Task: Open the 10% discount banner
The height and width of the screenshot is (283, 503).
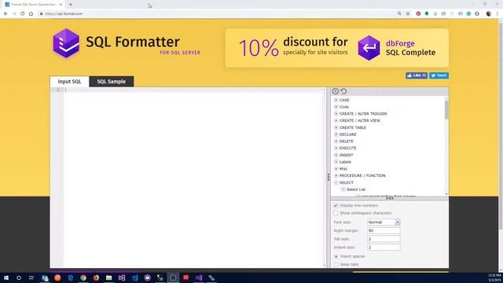Action: [337, 48]
